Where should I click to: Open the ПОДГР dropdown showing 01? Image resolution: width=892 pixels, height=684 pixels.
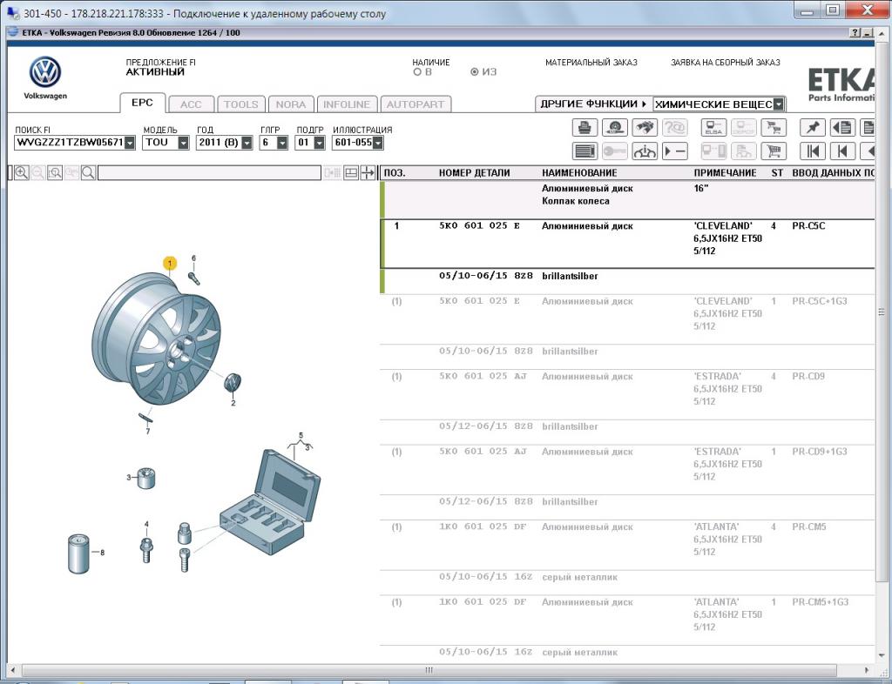point(319,143)
